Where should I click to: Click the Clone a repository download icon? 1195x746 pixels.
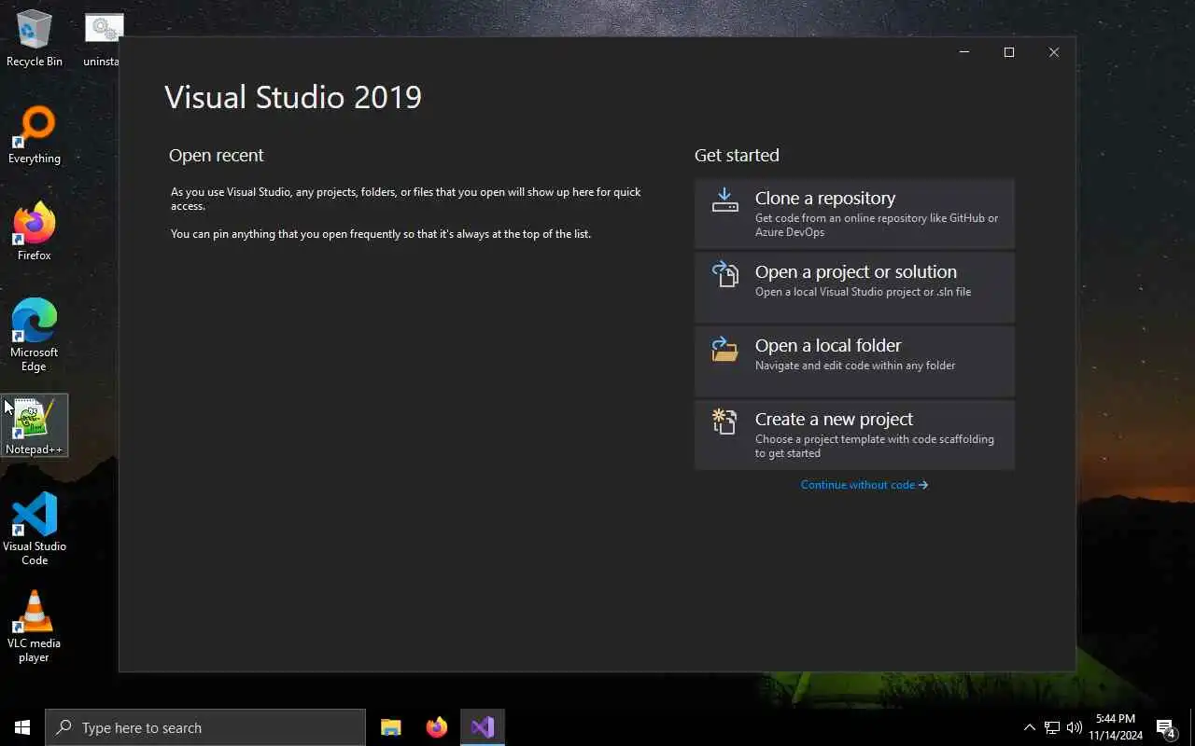[725, 200]
